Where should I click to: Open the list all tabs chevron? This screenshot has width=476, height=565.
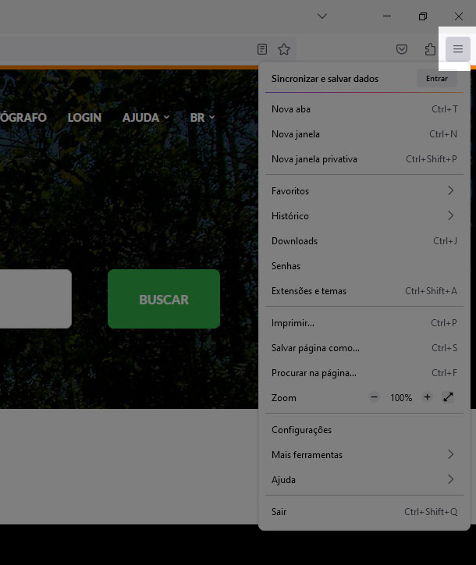click(322, 16)
